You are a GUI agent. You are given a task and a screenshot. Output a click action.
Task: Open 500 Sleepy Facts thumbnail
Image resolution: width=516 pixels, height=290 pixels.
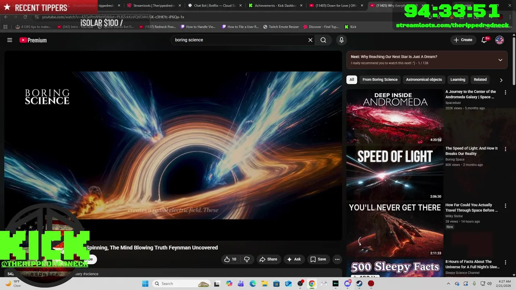(395, 268)
